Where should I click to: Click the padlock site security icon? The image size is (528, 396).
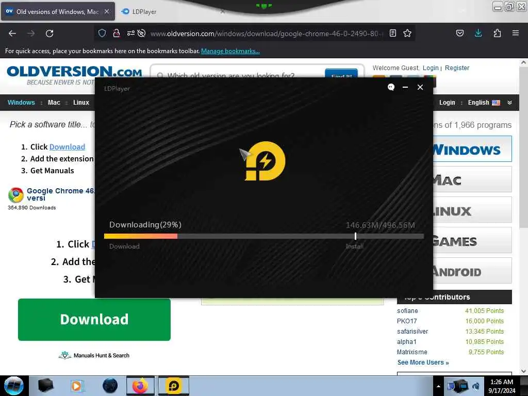pos(117,33)
